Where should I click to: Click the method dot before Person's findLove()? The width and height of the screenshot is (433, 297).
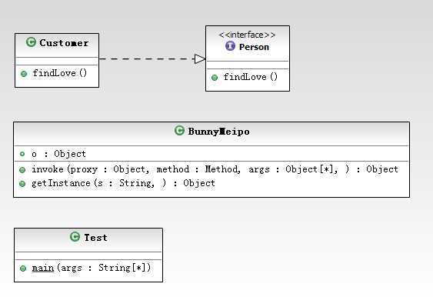coord(215,78)
